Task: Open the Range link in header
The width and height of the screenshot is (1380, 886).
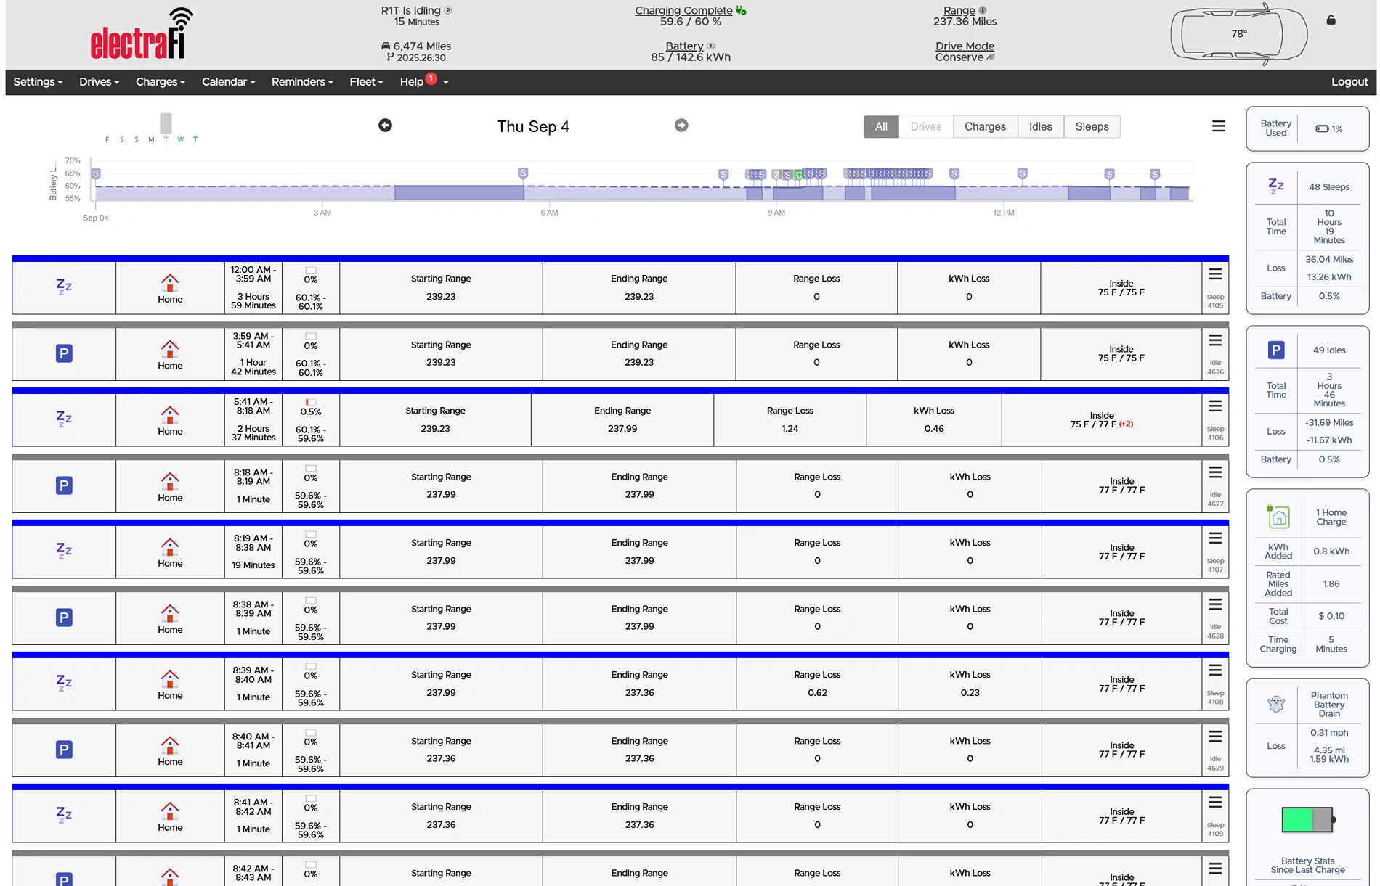Action: tap(959, 10)
